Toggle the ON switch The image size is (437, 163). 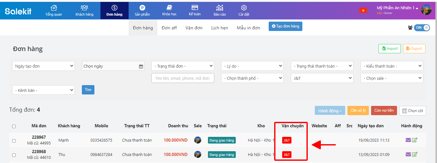point(422,27)
